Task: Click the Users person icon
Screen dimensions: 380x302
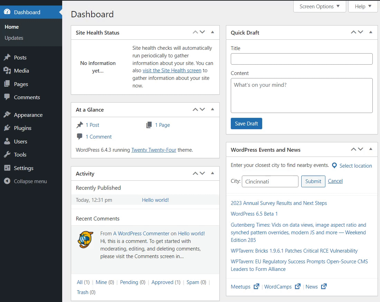Action: [7, 141]
